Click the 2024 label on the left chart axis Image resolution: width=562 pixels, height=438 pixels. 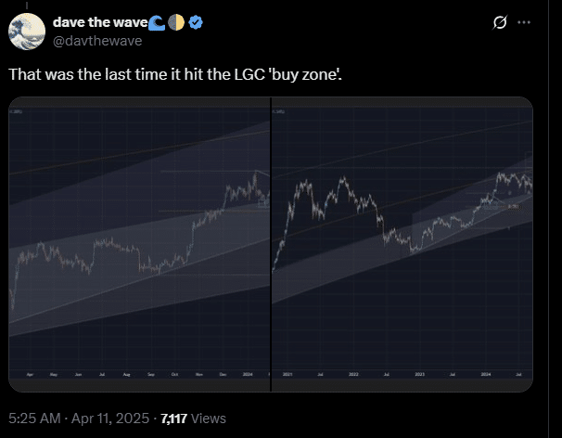click(248, 374)
